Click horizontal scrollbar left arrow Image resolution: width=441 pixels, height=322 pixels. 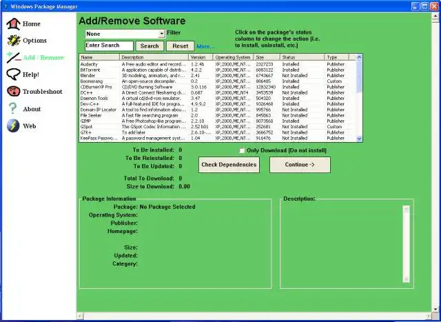pyautogui.click(x=80, y=316)
